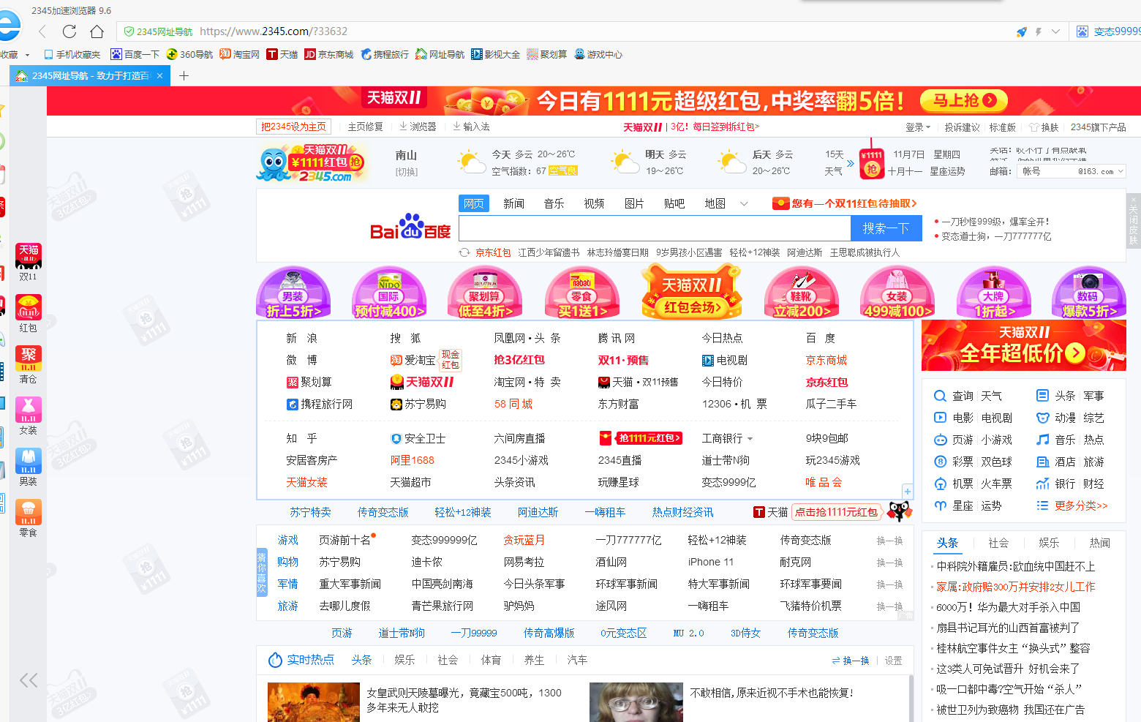The height and width of the screenshot is (722, 1141).
Task: Click the 2345.com octopus logo
Action: pyautogui.click(x=311, y=163)
